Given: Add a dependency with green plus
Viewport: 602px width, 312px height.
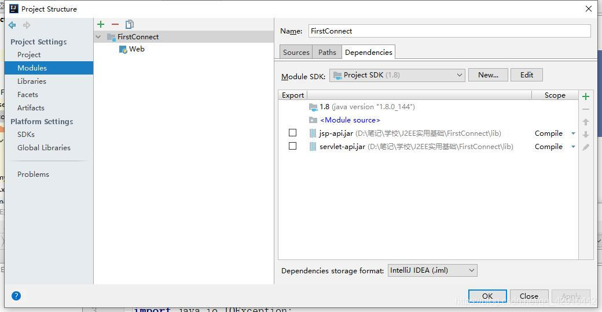Looking at the screenshot, I should coord(585,96).
